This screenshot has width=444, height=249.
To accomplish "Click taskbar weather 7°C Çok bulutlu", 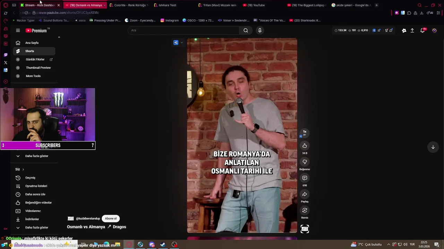I will [366, 245].
